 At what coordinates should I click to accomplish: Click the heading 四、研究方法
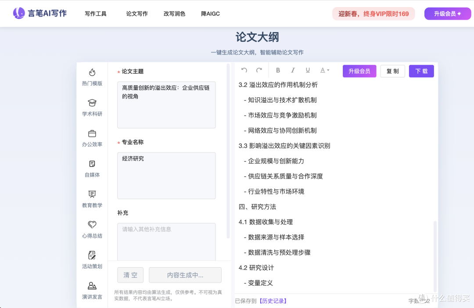(257, 207)
